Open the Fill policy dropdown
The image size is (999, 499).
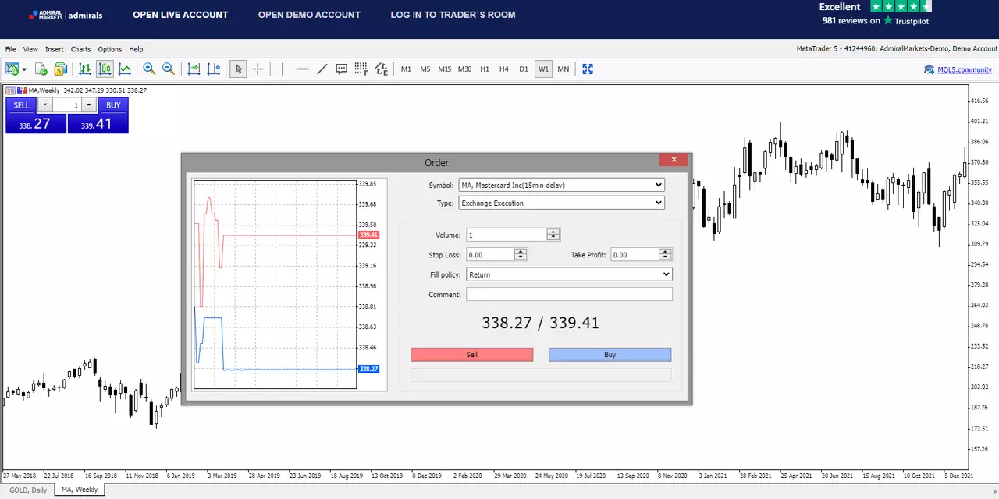click(569, 274)
